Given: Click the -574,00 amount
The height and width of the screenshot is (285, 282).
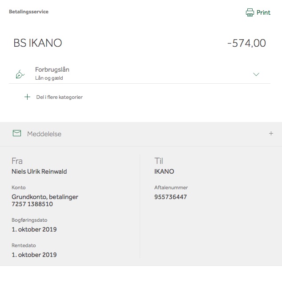Looking at the screenshot, I should pos(246,43).
